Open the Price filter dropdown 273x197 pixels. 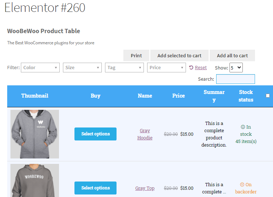click(x=167, y=67)
